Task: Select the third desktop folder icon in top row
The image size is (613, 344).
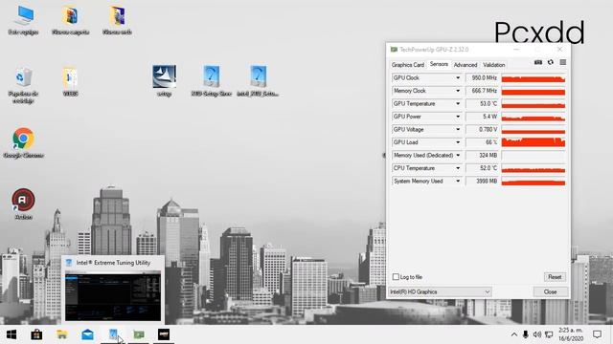Action: pyautogui.click(x=117, y=20)
